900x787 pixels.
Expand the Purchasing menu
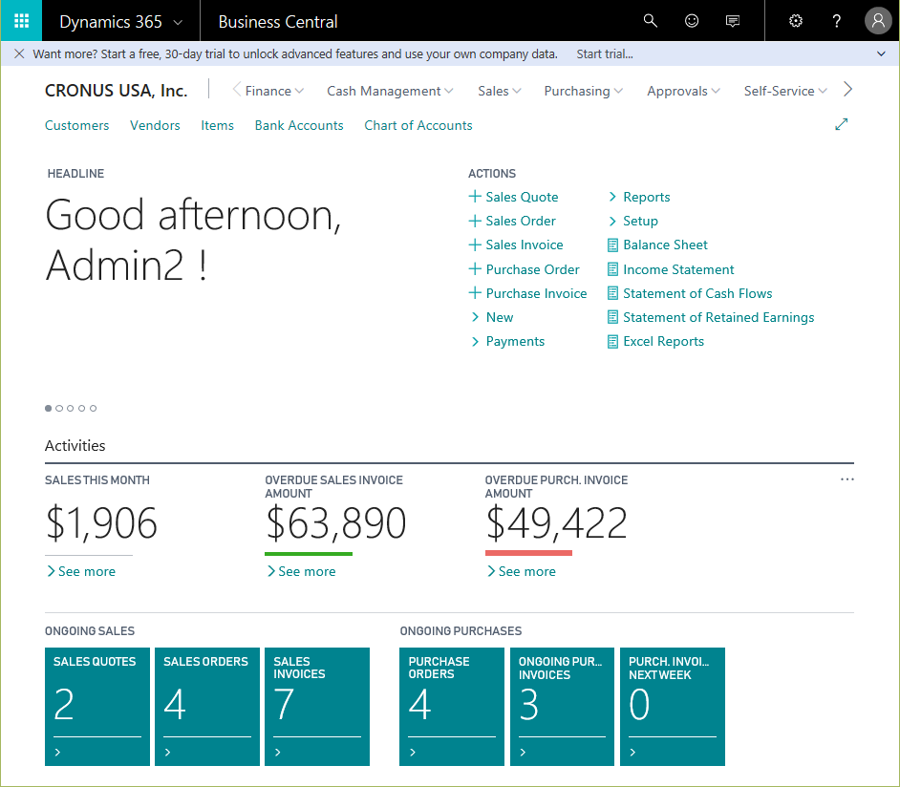[583, 91]
